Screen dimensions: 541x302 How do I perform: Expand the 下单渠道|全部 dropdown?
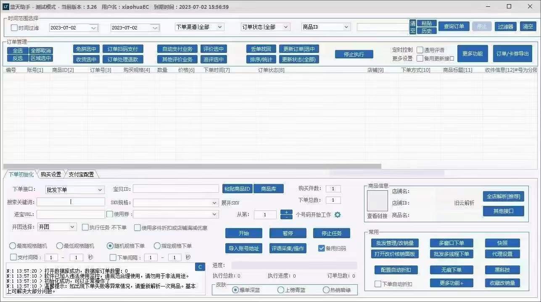pos(200,27)
